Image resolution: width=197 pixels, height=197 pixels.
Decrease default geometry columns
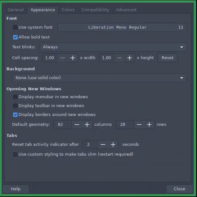(77, 125)
